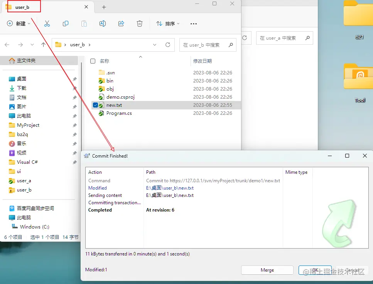
Task: Open 视频 in the sidebar
Action: point(22,153)
